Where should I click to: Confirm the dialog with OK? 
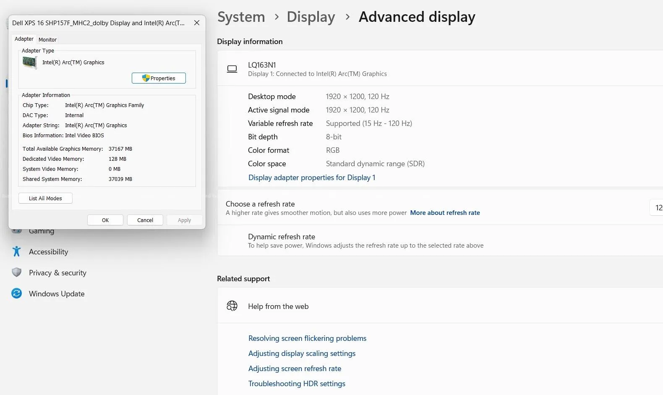tap(105, 220)
